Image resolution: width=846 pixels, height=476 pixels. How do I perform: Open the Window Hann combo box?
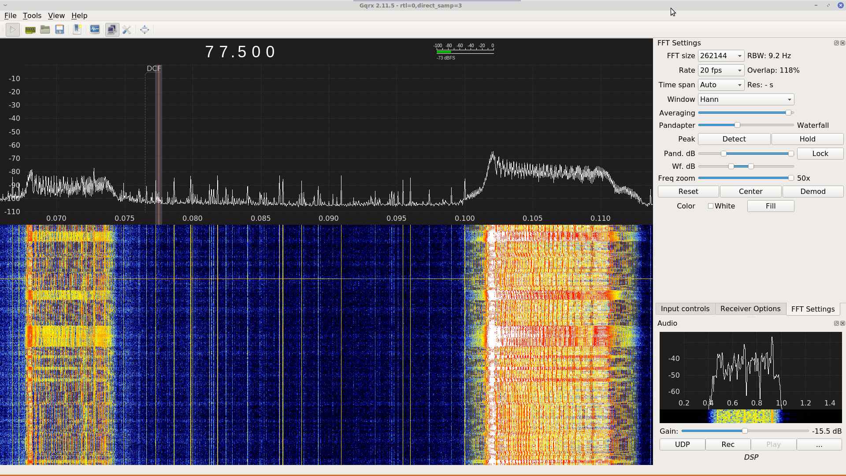[x=746, y=100]
